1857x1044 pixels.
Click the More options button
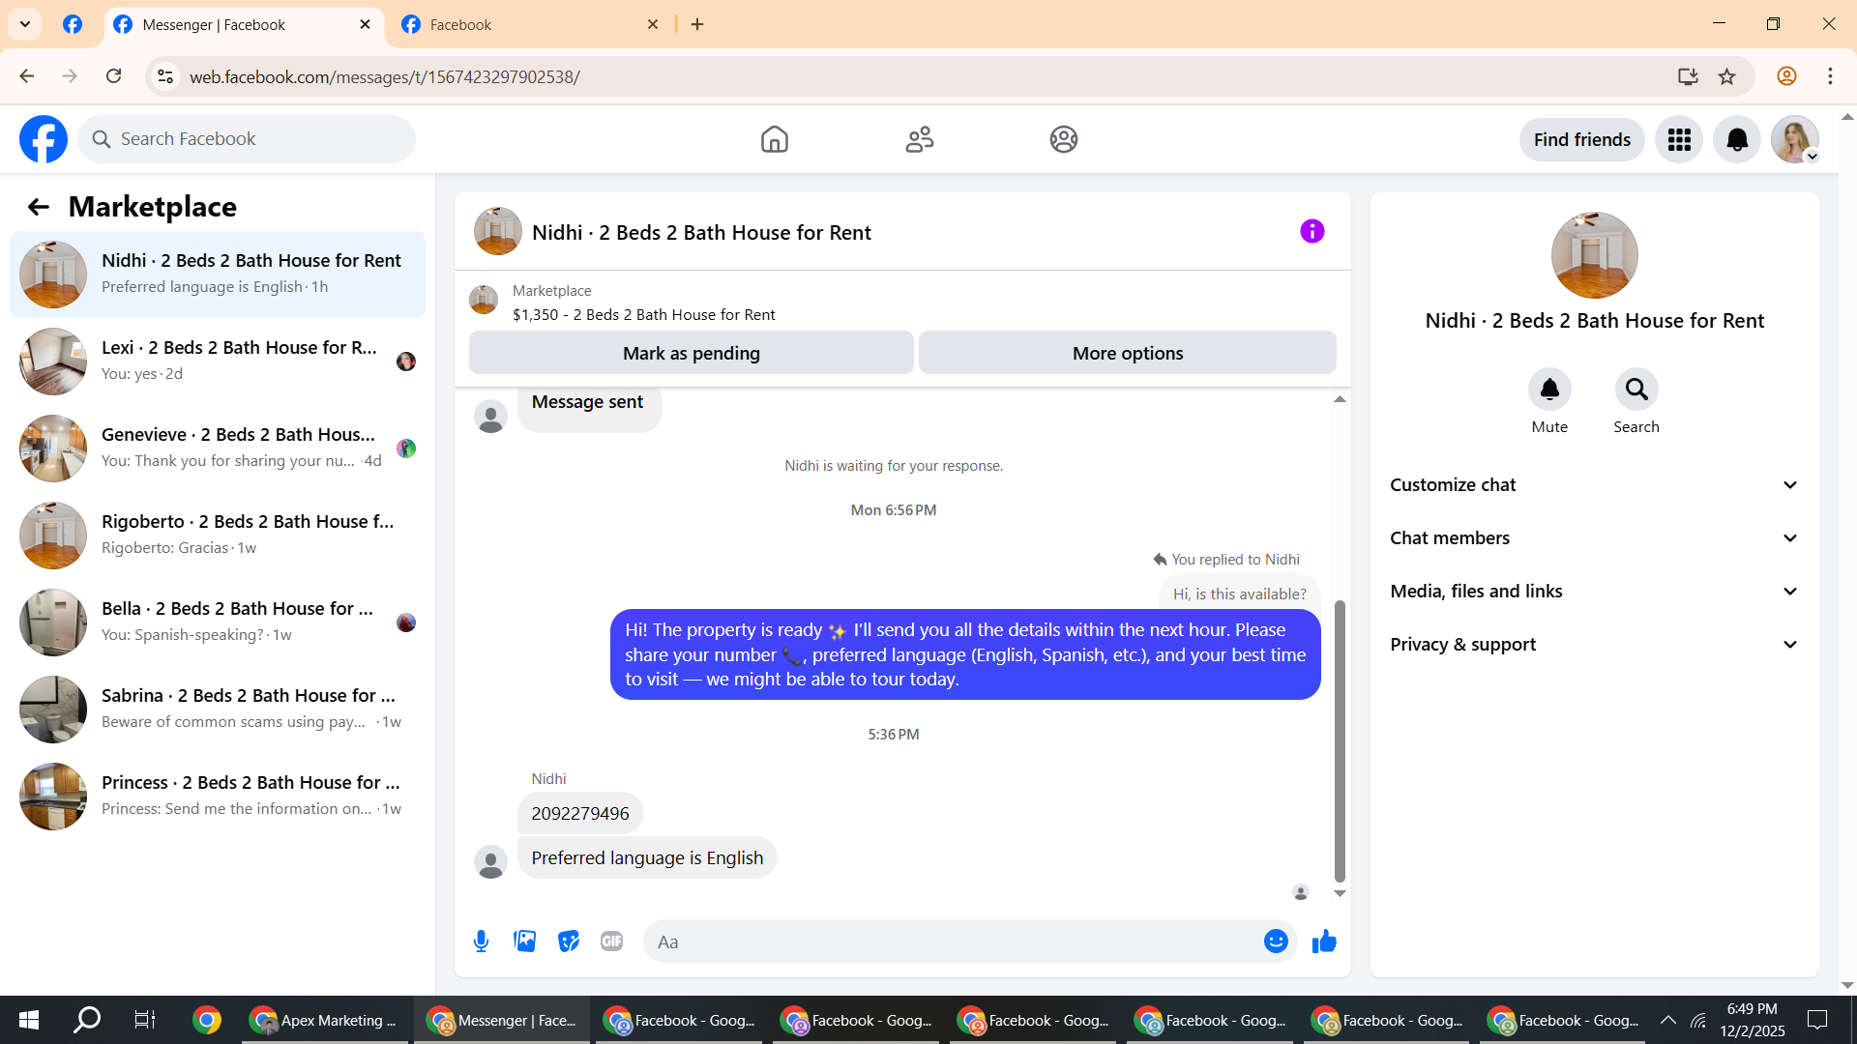(x=1127, y=354)
